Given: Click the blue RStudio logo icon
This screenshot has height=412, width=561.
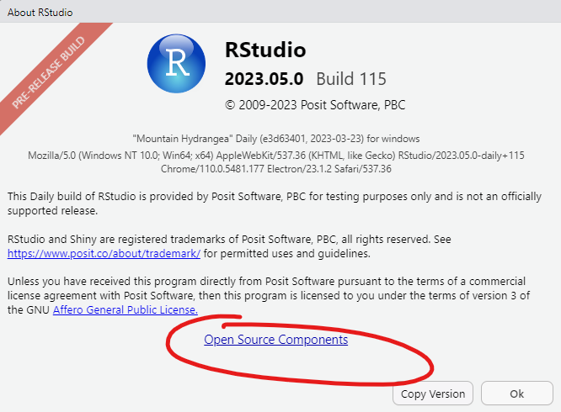Looking at the screenshot, I should (x=176, y=64).
